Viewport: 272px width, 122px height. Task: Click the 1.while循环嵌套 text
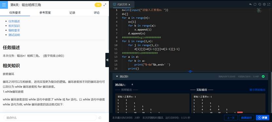13,91
